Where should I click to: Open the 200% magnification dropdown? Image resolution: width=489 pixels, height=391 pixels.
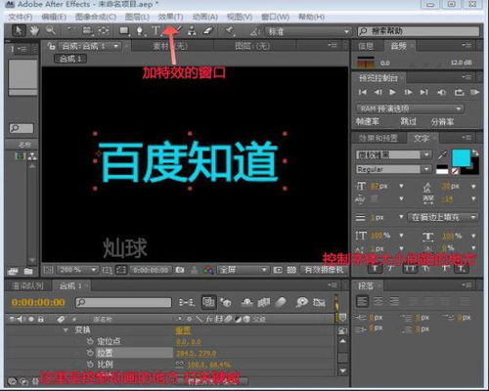click(77, 270)
